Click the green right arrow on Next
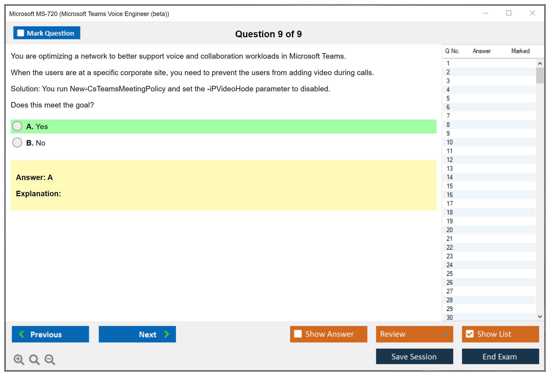The image size is (552, 378). 167,334
